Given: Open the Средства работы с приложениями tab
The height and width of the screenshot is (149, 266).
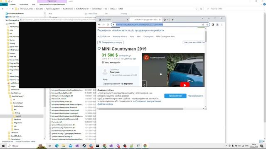Looking at the screenshot, I should [x=52, y=5].
